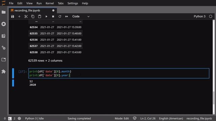The width and height of the screenshot is (216, 121).
Task: Open the Property Inspector gears icon
Action: [x=4, y=48]
